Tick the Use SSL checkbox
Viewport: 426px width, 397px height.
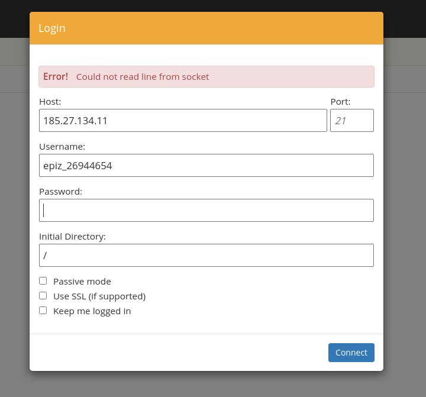[x=43, y=296]
